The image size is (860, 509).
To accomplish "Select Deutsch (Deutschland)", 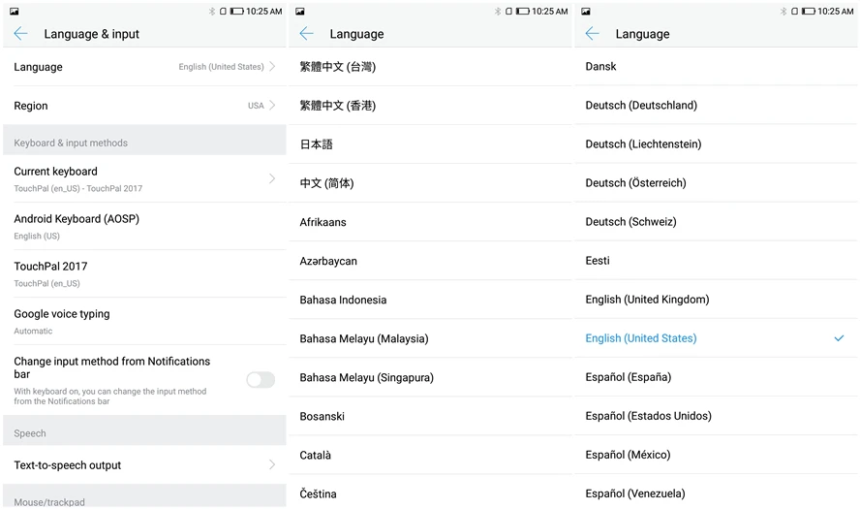I will point(716,105).
